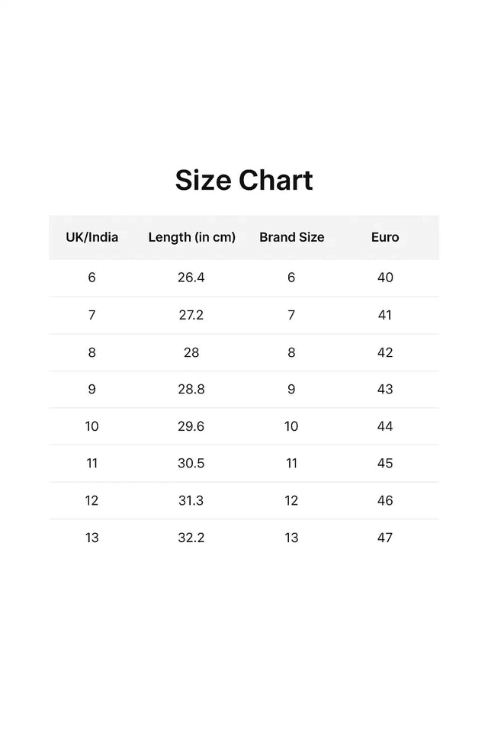Select the Length (in cm) column header

tap(191, 237)
